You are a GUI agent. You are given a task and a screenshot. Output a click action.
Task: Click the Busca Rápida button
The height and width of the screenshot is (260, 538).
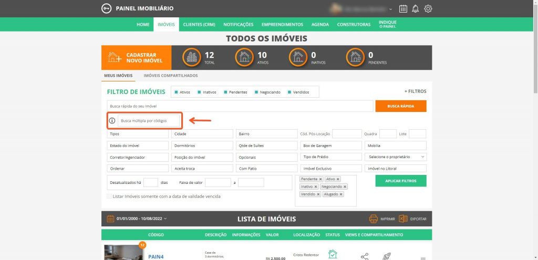[x=400, y=106]
